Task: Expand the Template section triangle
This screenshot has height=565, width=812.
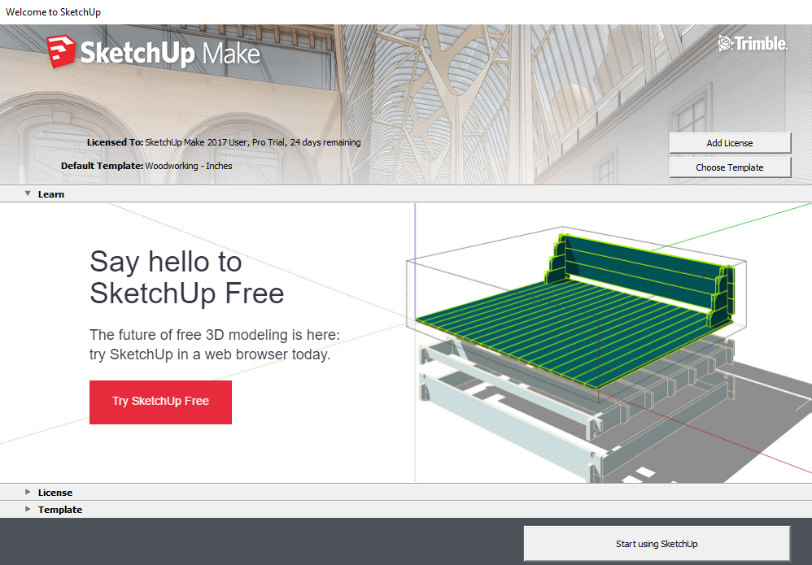Action: pyautogui.click(x=28, y=509)
